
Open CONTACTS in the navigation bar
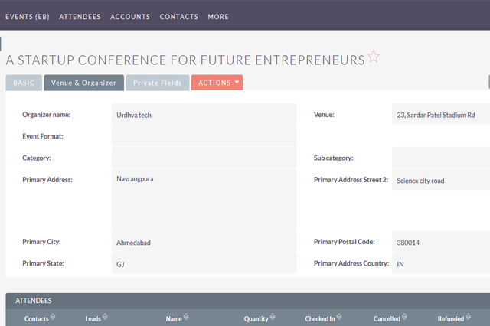(x=179, y=16)
